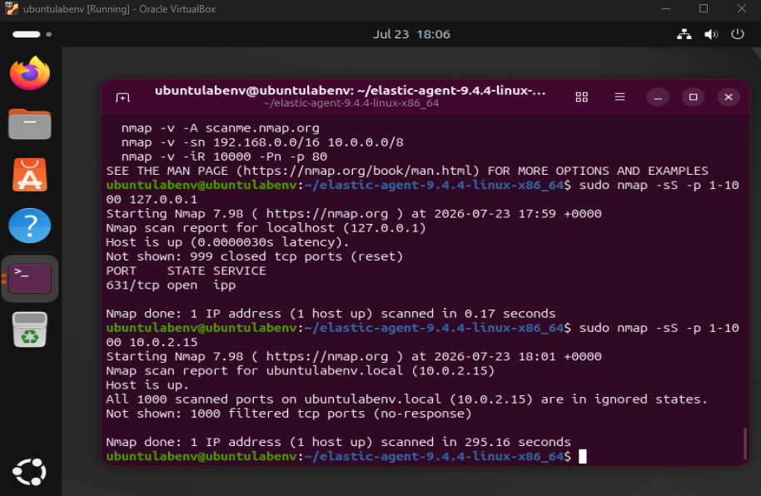Click 'Not shown: 1000 filtered tcp ports' line
Viewport: 761px width, 496px height.
(x=289, y=414)
